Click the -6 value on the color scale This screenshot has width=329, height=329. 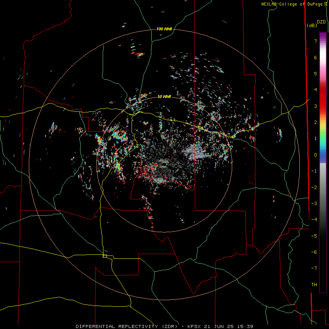click(314, 252)
